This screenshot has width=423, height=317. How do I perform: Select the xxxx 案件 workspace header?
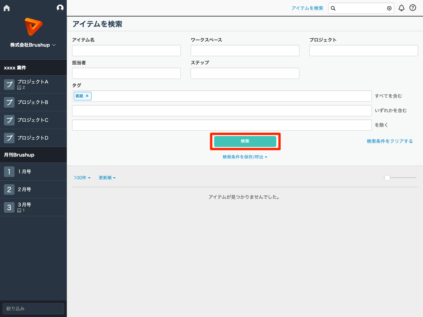pos(33,68)
